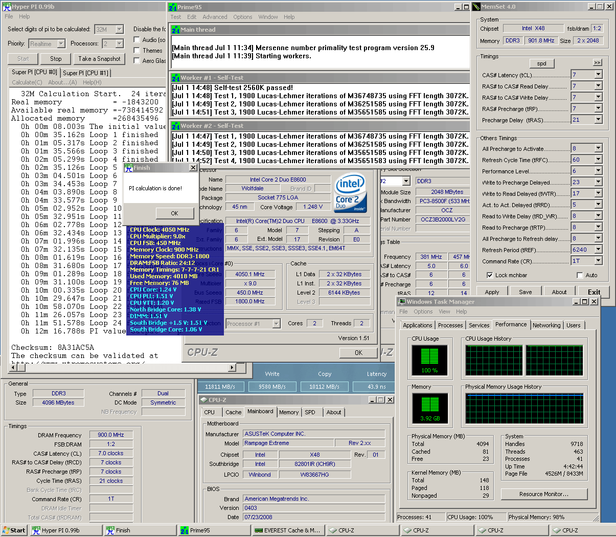Open Refresh Period (tREF) dropdown
Image resolution: width=616 pixels, height=537 pixels.
(598, 250)
